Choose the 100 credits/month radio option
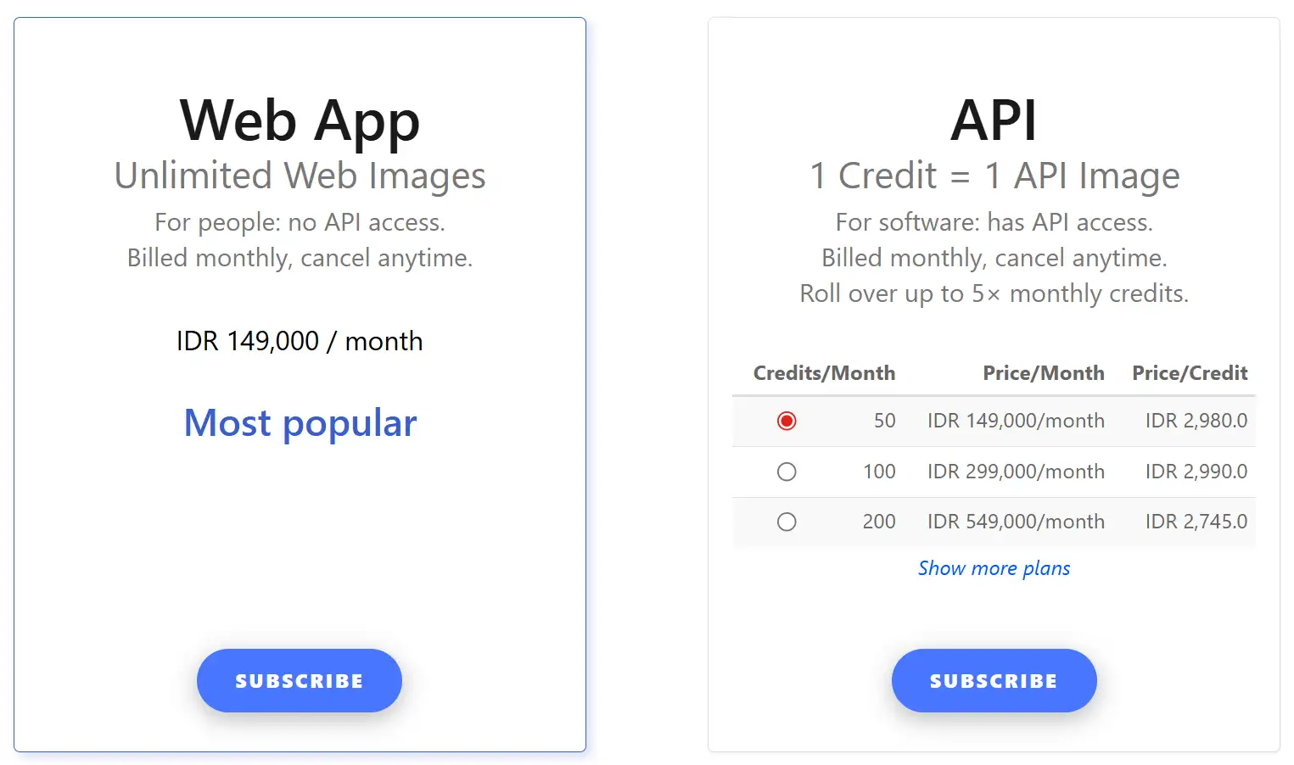 click(x=787, y=472)
